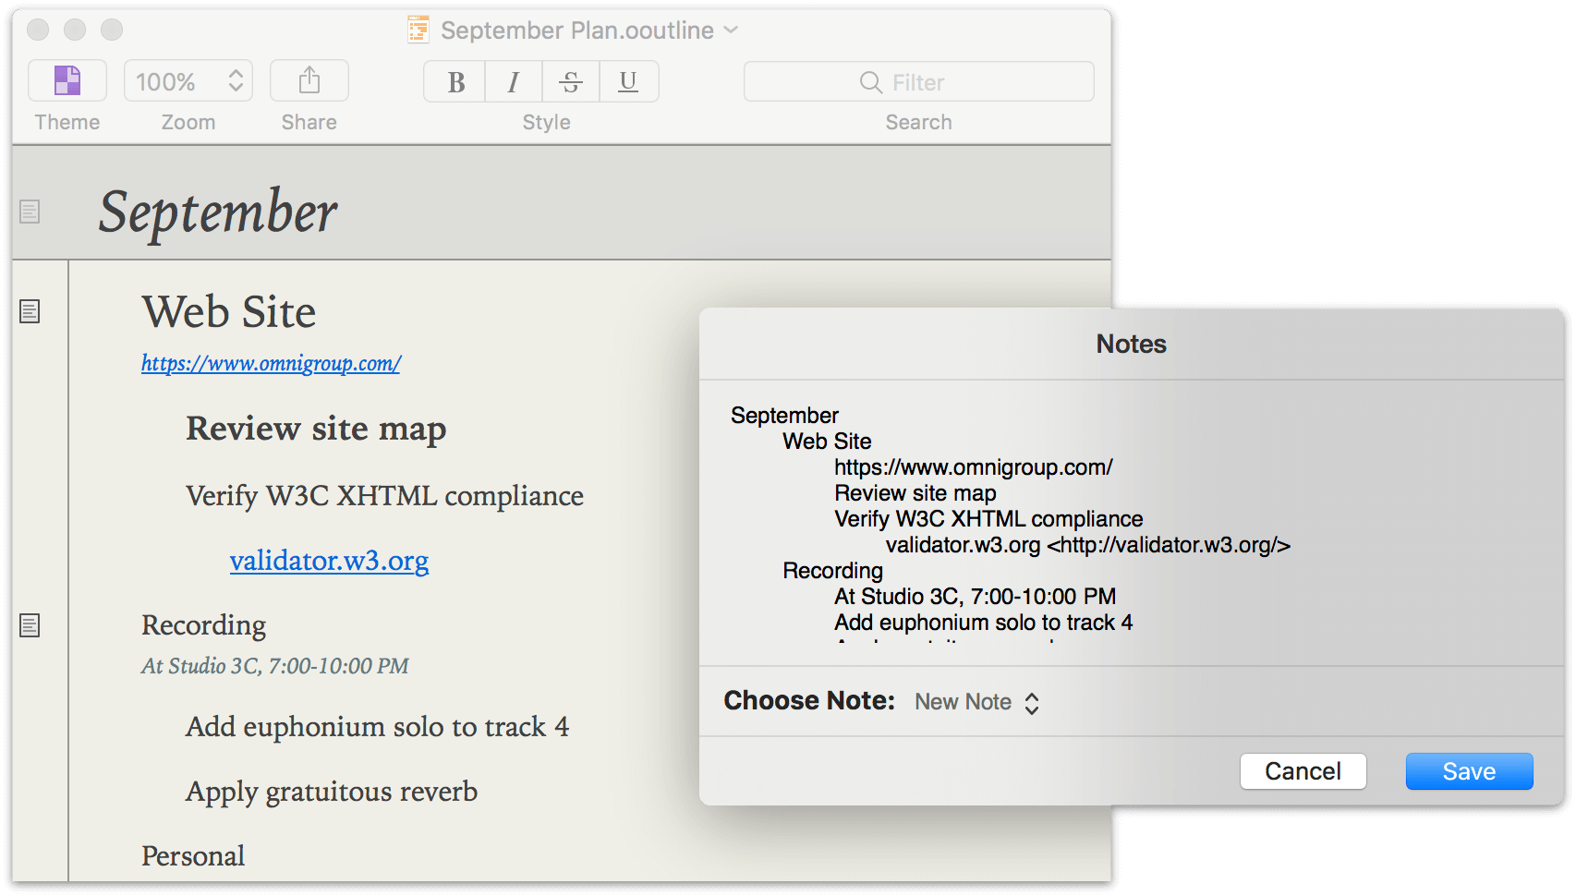The width and height of the screenshot is (1576, 896).
Task: Toggle Underline style button
Action: point(628,81)
